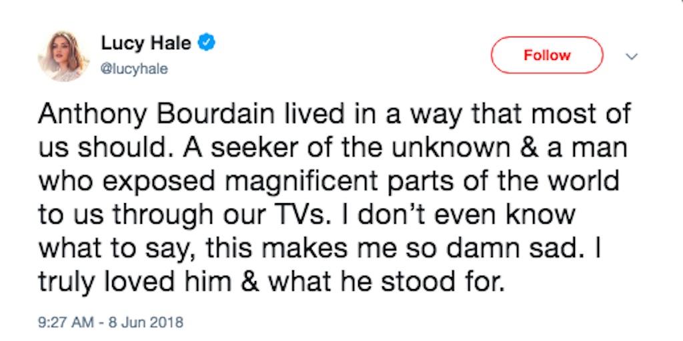Expand the tweet options chevron
This screenshot has height=341, width=683.
(632, 56)
